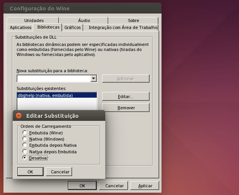Click the Remover button

[126, 108]
